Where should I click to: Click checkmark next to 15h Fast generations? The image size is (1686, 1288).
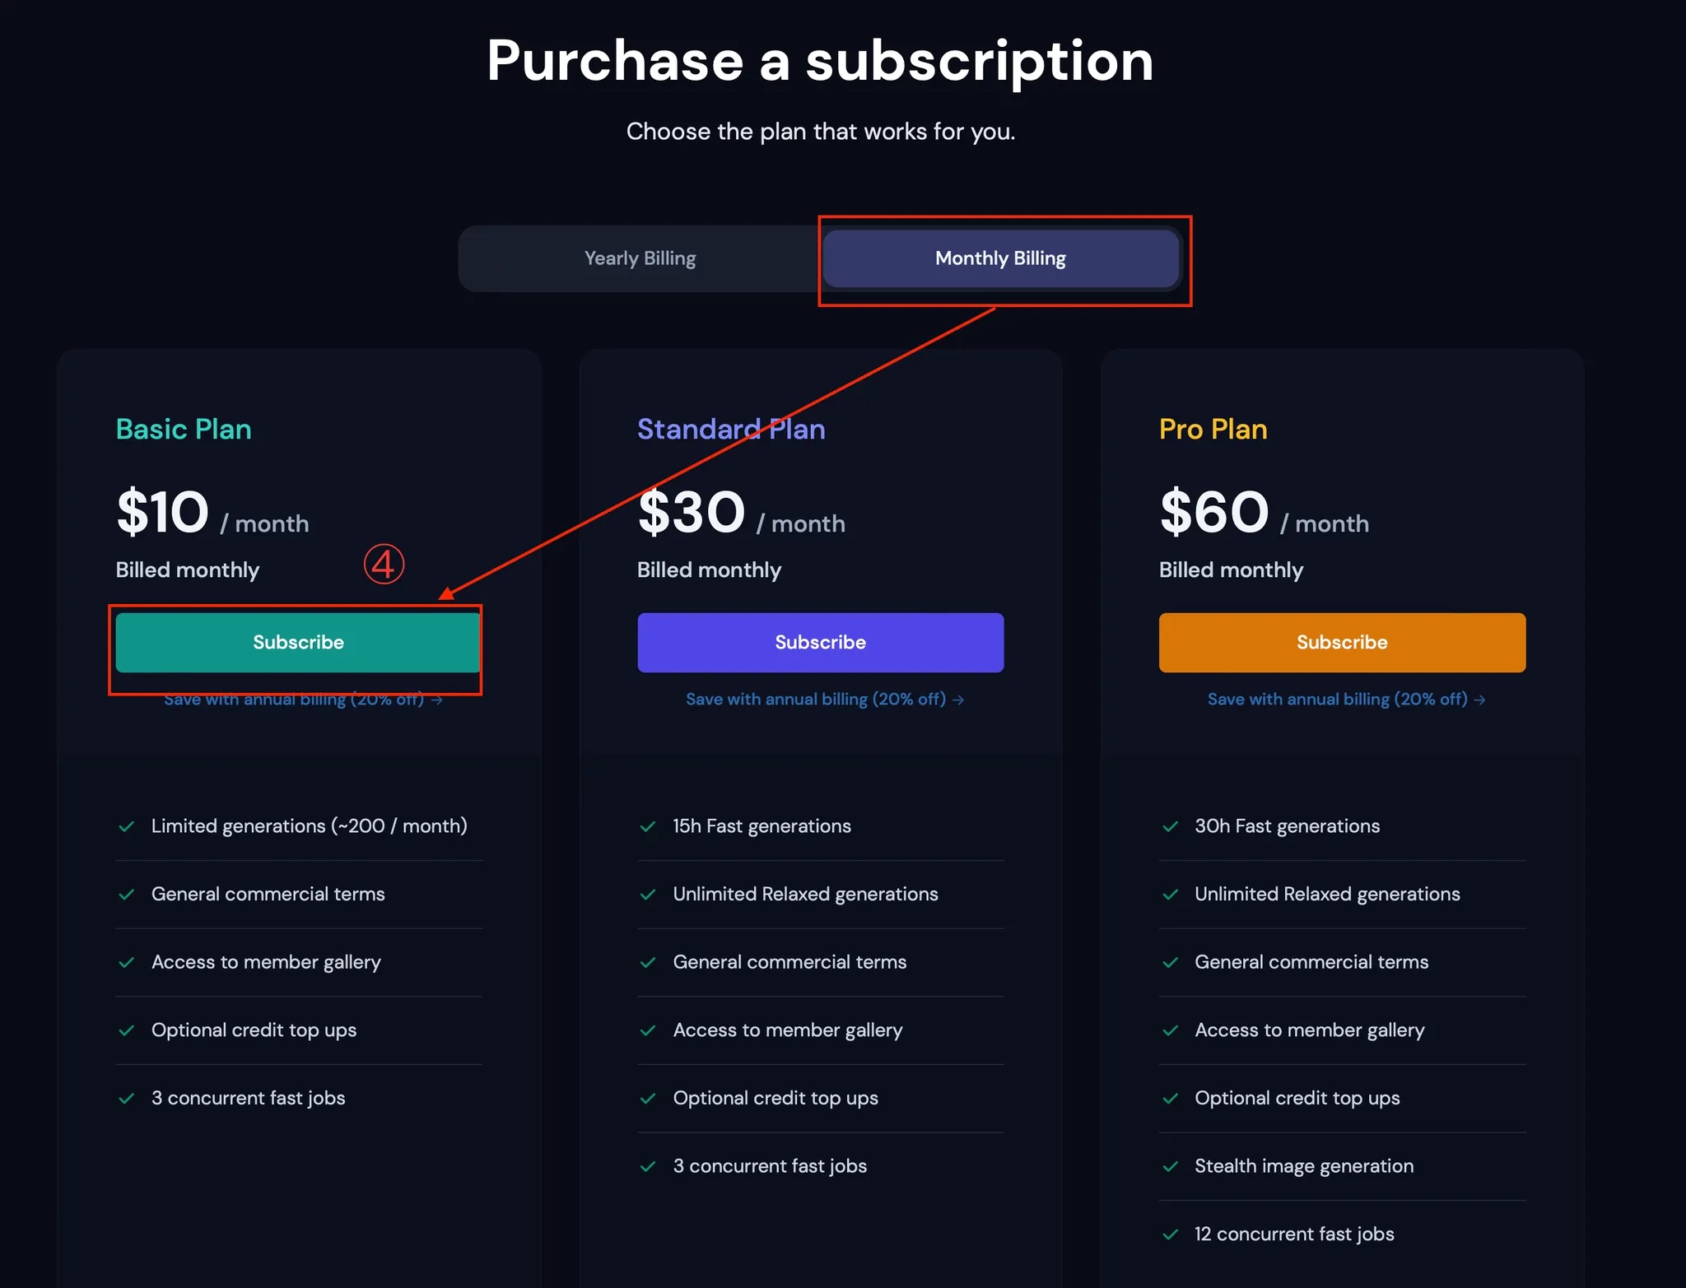click(649, 826)
